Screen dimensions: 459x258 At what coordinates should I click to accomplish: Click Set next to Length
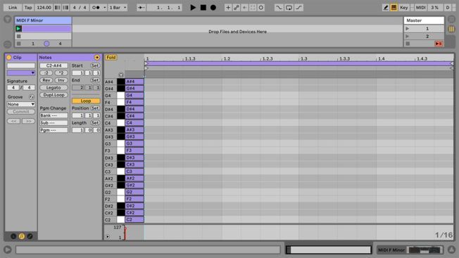pos(95,123)
